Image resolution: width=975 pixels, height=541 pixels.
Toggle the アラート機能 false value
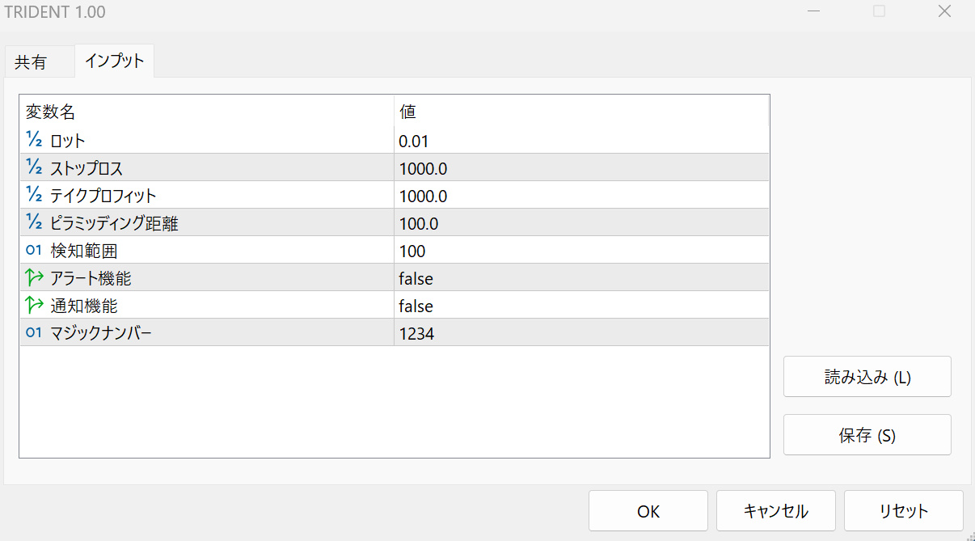coord(416,279)
